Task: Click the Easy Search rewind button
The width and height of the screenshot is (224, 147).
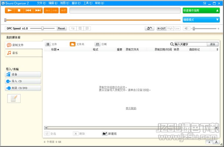Action: click(47, 10)
